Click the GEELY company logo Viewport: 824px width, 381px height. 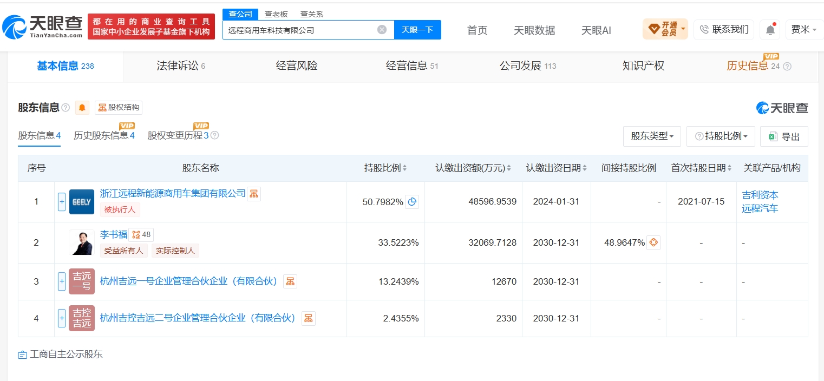(82, 202)
